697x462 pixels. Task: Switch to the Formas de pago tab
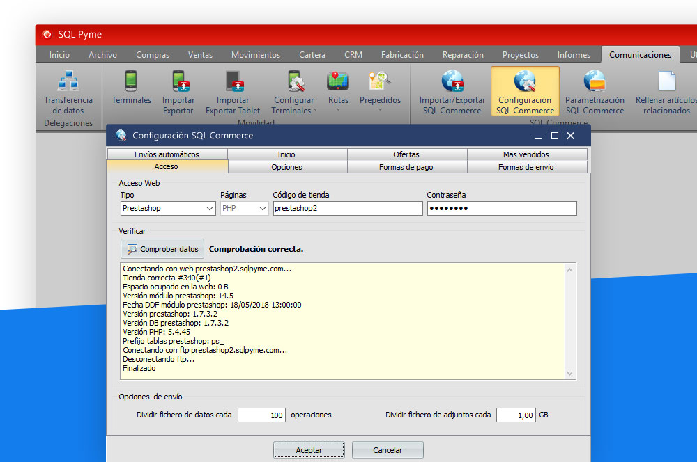tap(407, 167)
